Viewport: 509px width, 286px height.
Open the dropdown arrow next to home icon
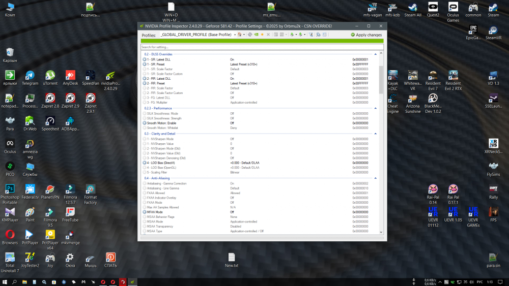click(x=244, y=35)
